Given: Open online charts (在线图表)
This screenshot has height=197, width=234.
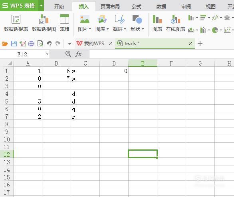Looking at the screenshot, I should [176, 23].
